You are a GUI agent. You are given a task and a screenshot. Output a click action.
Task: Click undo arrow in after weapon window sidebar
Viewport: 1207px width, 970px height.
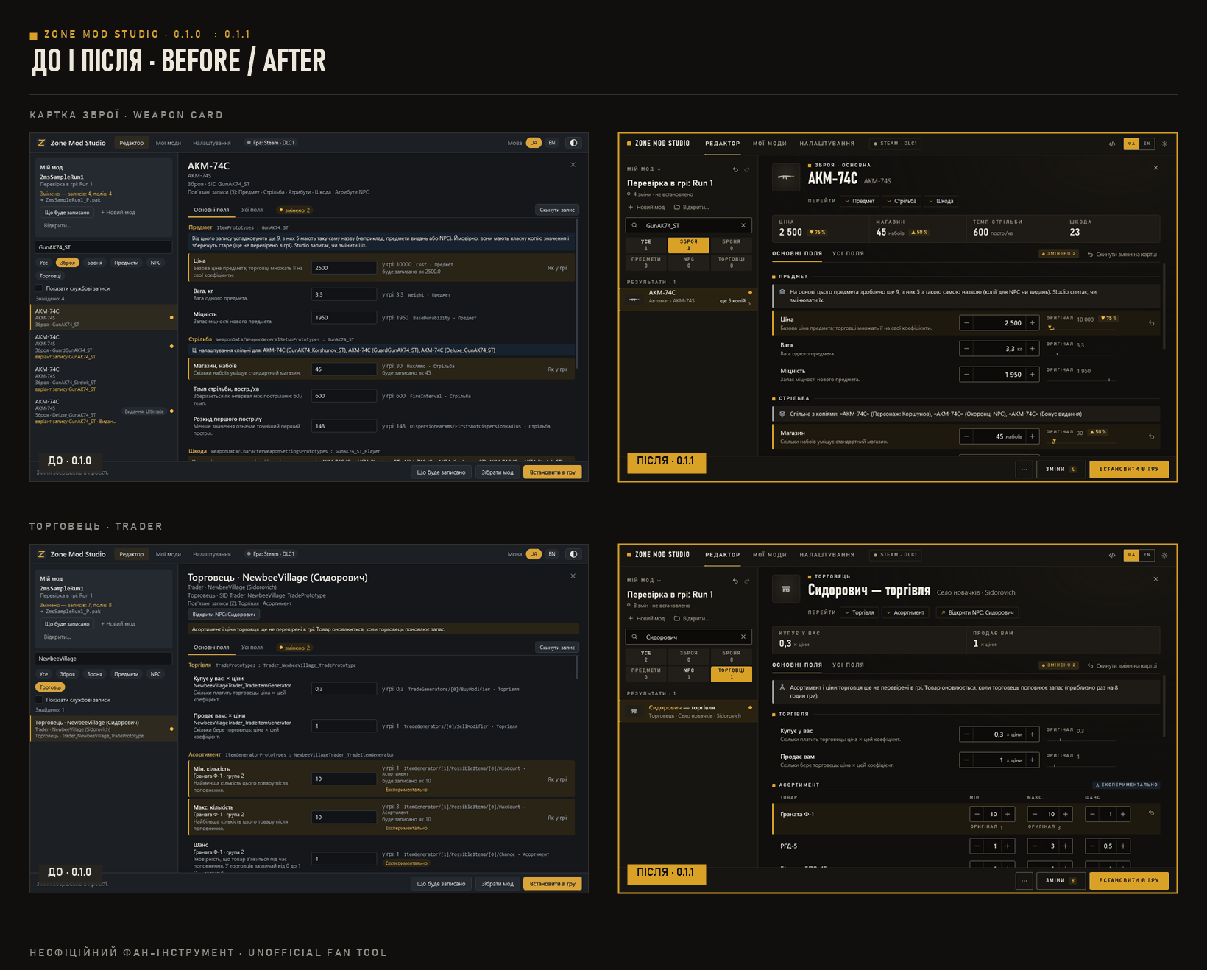coord(735,169)
